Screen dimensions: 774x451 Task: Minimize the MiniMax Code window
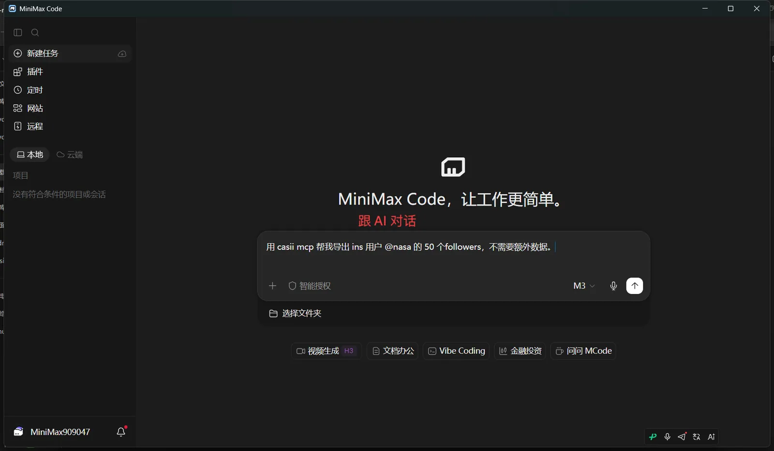click(x=705, y=9)
